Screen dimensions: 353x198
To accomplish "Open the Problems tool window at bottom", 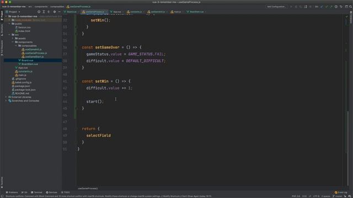I will tap(12, 193).
